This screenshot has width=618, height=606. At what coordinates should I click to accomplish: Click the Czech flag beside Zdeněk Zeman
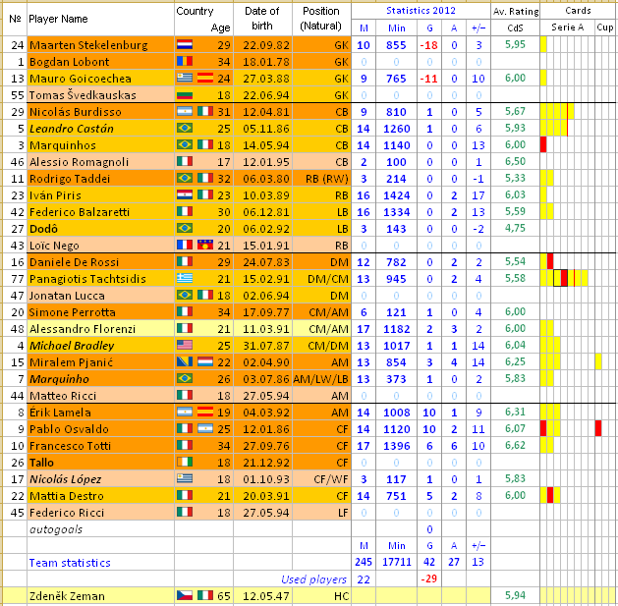click(185, 595)
